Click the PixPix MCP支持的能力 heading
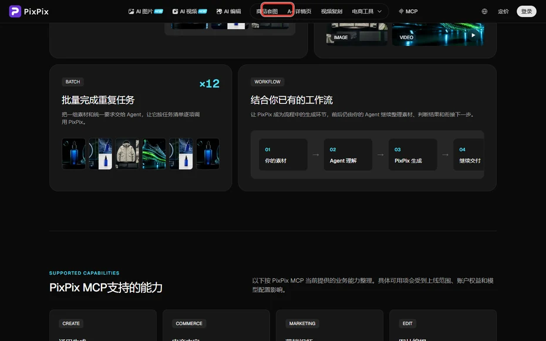Screen dimensions: 546x341 tap(106, 288)
